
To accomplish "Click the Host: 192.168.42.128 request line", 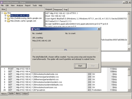I will [55, 16].
